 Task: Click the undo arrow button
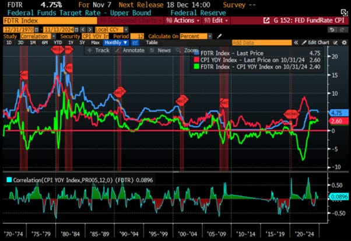click(x=332, y=30)
